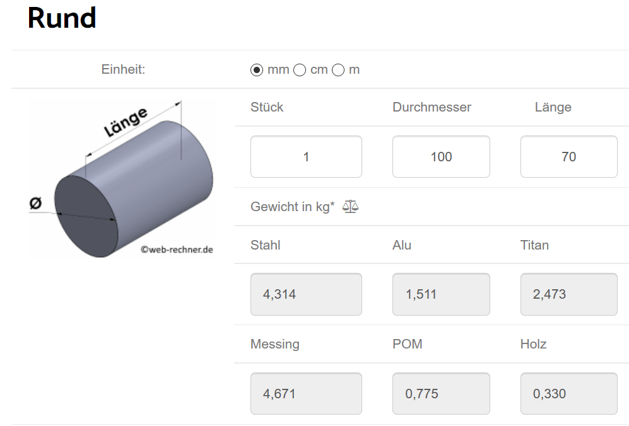Screen dimensions: 629x426
Task: Click the Holz material label
Action: (x=533, y=344)
